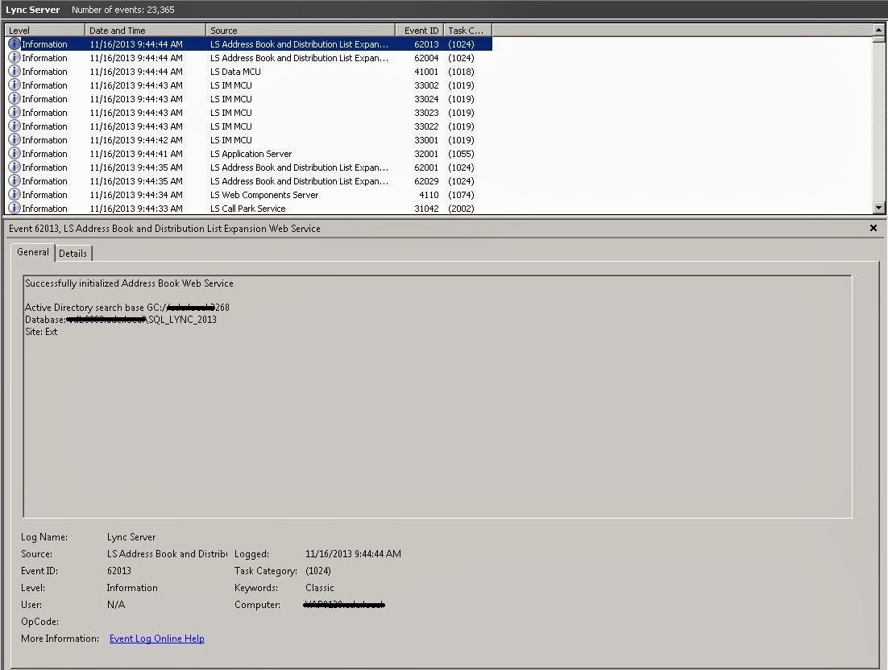Click information icon of event 4110 row
Viewport: 888px width, 670px height.
click(15, 194)
